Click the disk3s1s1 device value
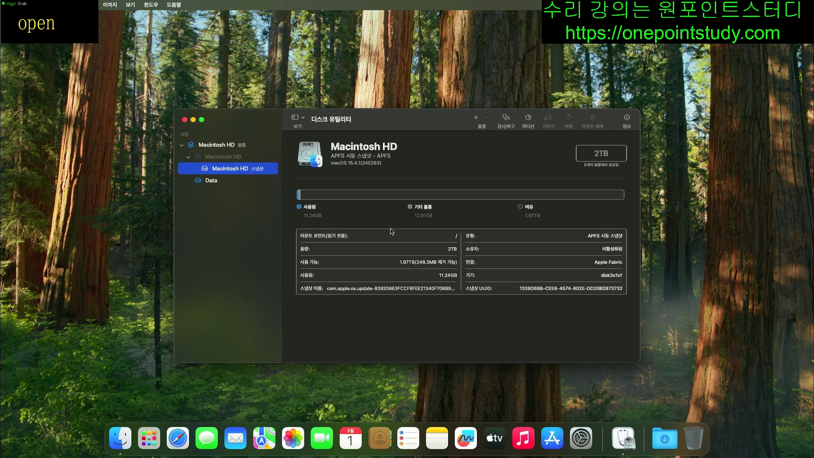 (611, 275)
